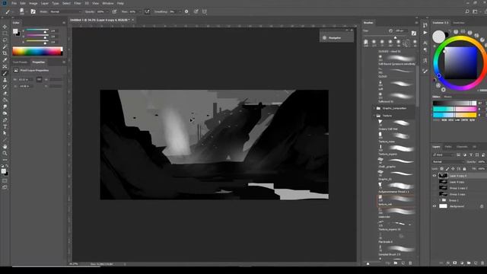The width and height of the screenshot is (487, 274).
Task: Click the search icon at top right
Action: (x=467, y=11)
